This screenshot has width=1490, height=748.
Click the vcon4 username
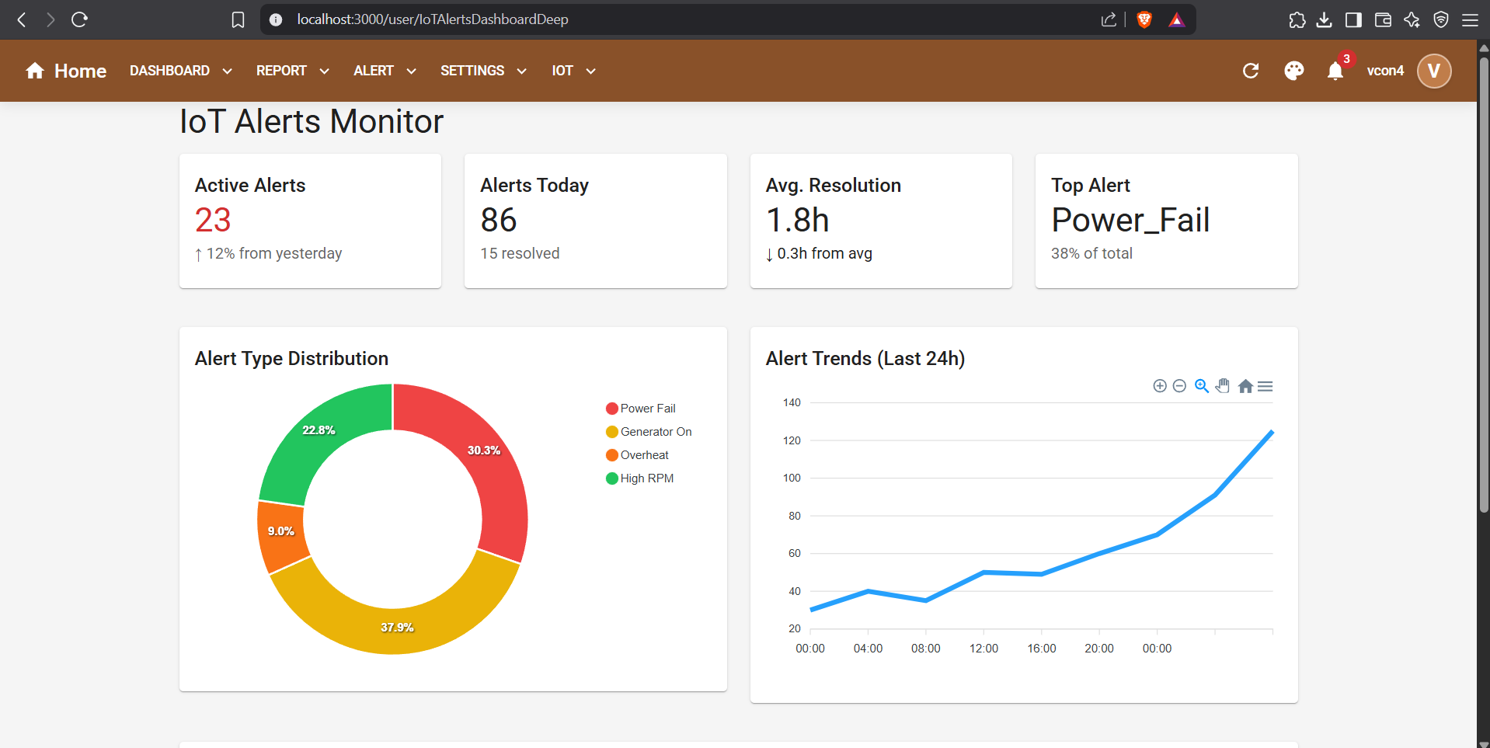pyautogui.click(x=1385, y=71)
